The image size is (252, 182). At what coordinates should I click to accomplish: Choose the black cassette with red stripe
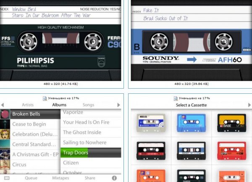coord(151,151)
